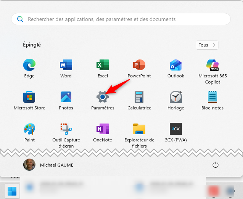Open the Horloge clock app
Image resolution: width=243 pixels, height=199 pixels.
176,97
